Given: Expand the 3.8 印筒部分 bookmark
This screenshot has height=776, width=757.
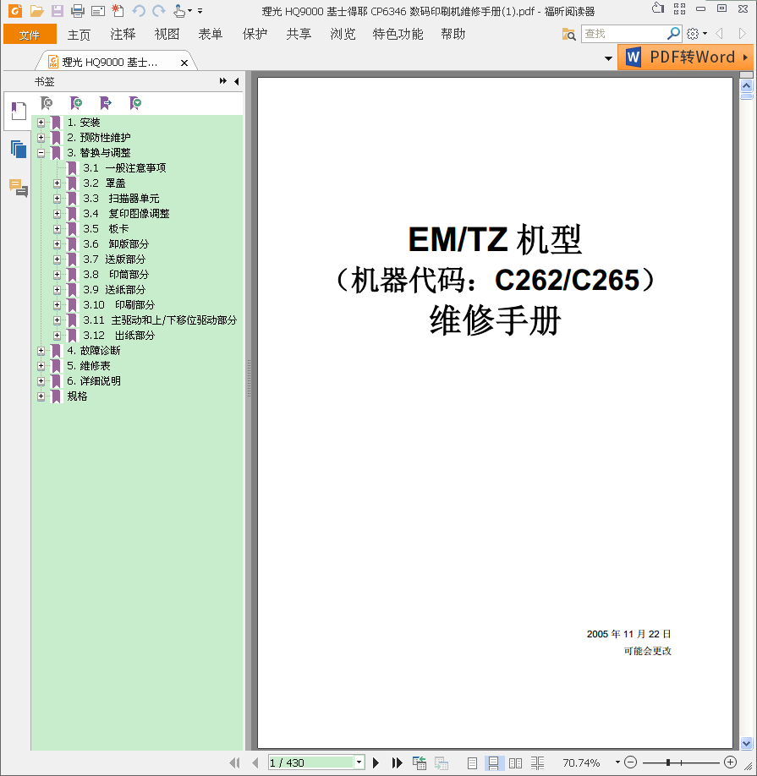Looking at the screenshot, I should point(57,275).
